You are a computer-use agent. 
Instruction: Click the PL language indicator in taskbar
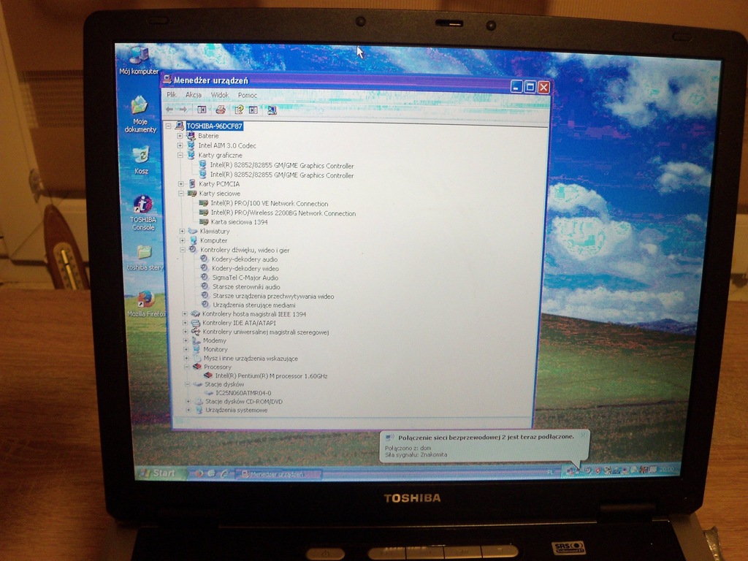(550, 471)
